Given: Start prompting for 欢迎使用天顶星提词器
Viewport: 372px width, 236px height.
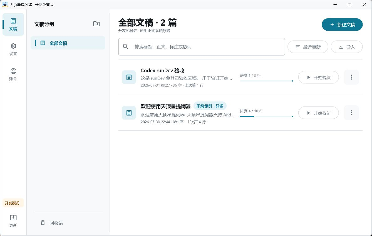Looking at the screenshot, I should coord(318,113).
